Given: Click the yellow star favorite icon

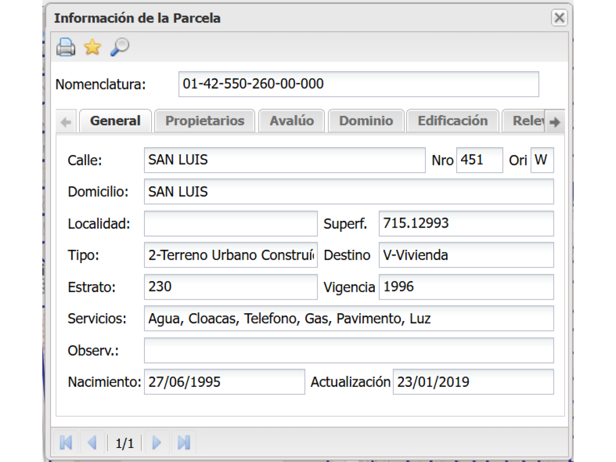Looking at the screenshot, I should [x=92, y=47].
